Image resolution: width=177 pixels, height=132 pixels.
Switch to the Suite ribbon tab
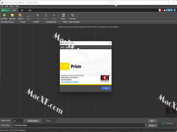pos(30,10)
